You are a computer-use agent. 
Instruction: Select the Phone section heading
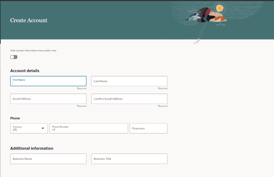(15, 118)
